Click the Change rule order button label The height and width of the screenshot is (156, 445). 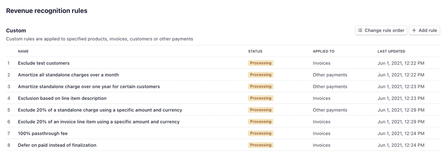[x=384, y=30]
